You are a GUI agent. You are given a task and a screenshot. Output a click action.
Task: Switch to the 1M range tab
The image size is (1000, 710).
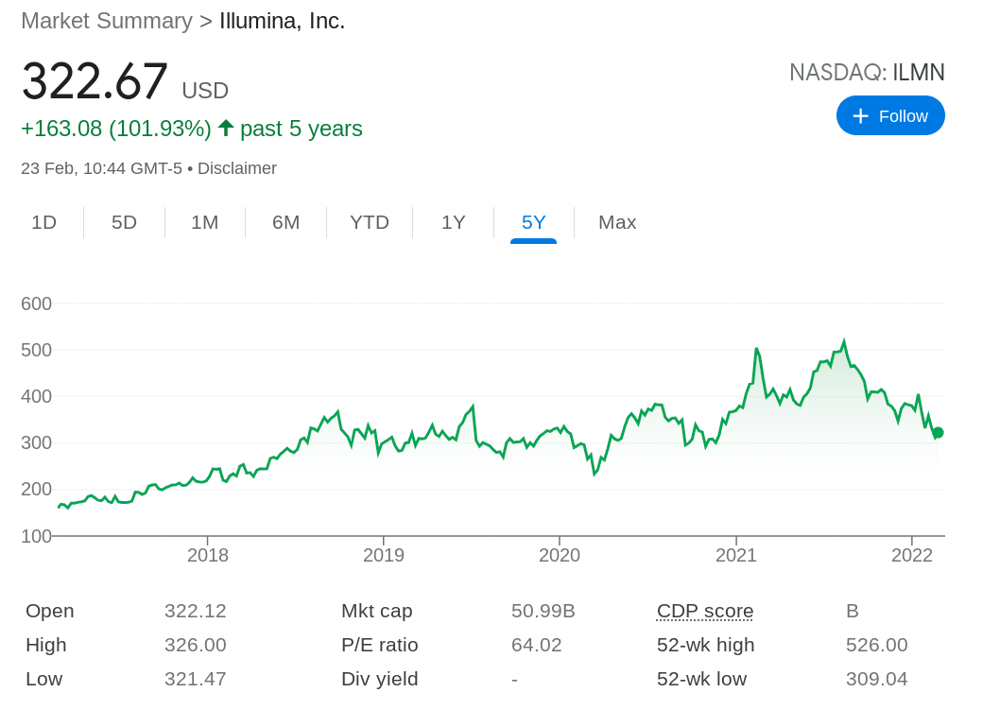coord(205,222)
